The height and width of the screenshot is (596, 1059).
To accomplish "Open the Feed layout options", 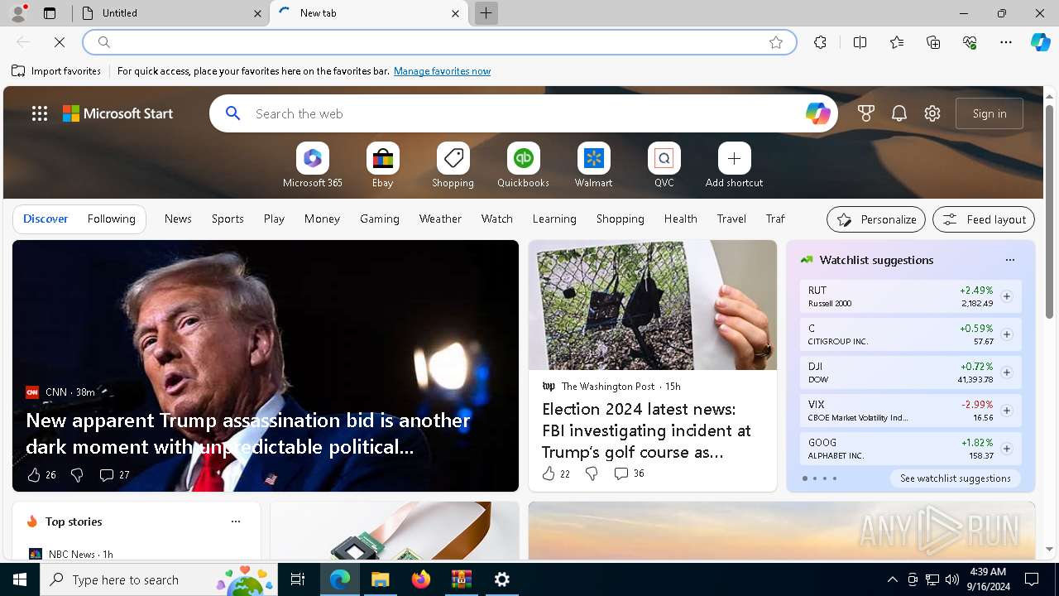I will tap(984, 219).
